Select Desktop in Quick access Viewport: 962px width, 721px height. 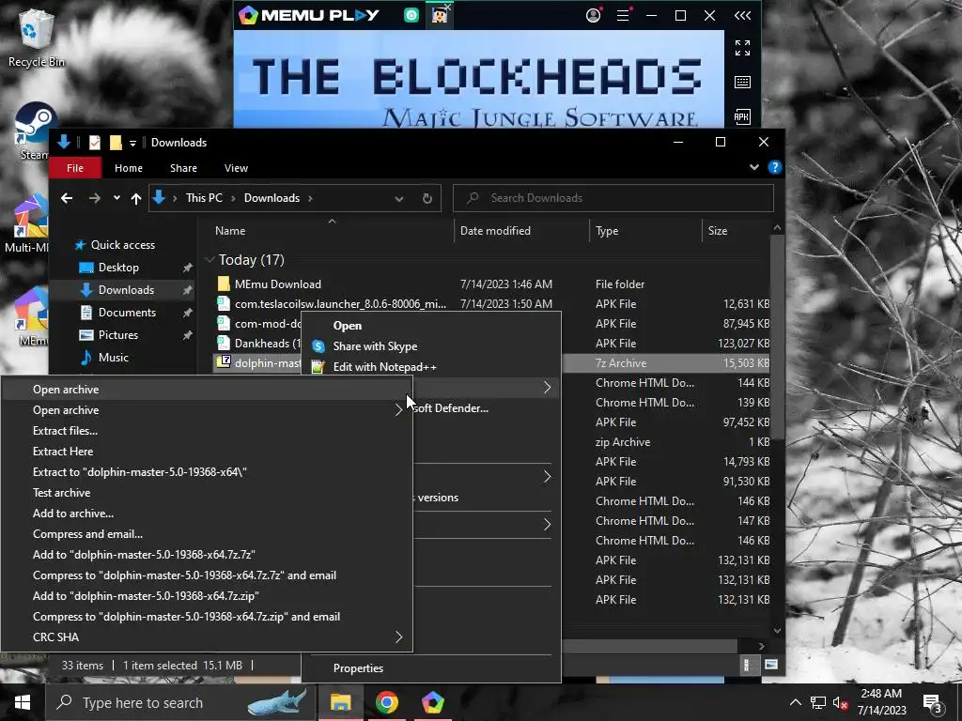pyautogui.click(x=118, y=268)
